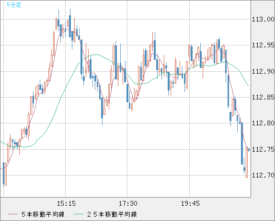275x221 pixels.
Task: Select the 112.90 price axis label
Action: [263, 71]
